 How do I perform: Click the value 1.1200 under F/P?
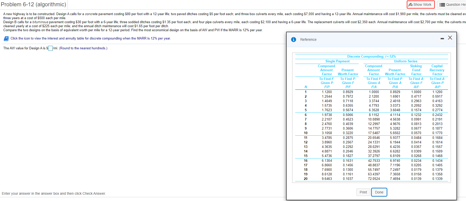click(327, 92)
